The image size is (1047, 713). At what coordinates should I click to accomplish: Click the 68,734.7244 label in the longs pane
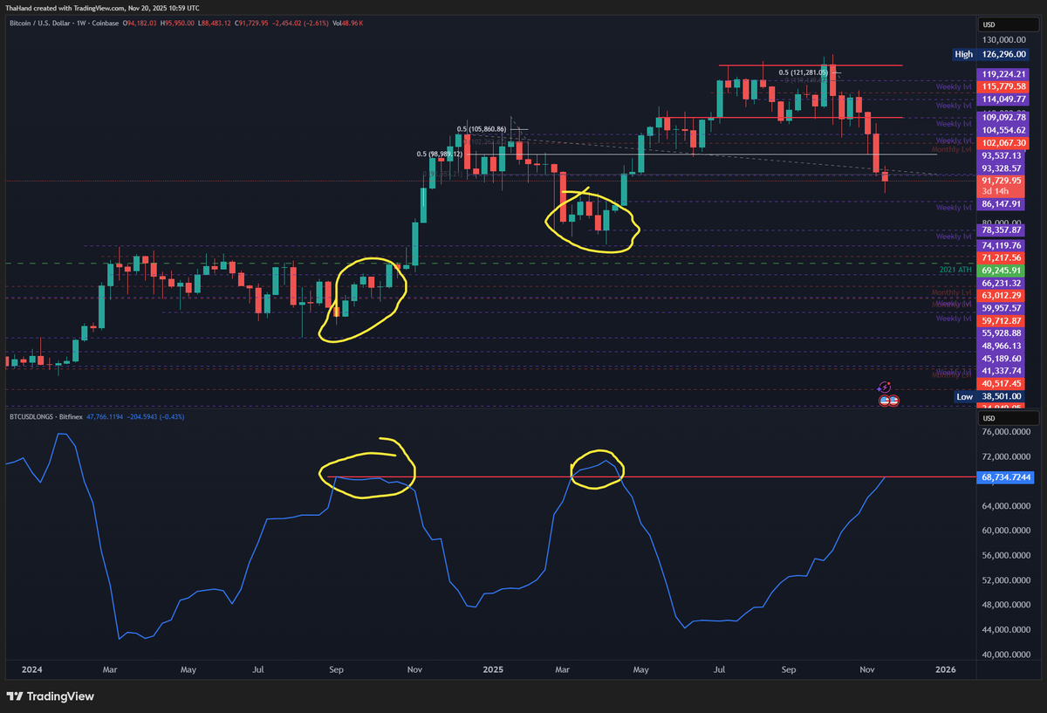tap(1006, 477)
